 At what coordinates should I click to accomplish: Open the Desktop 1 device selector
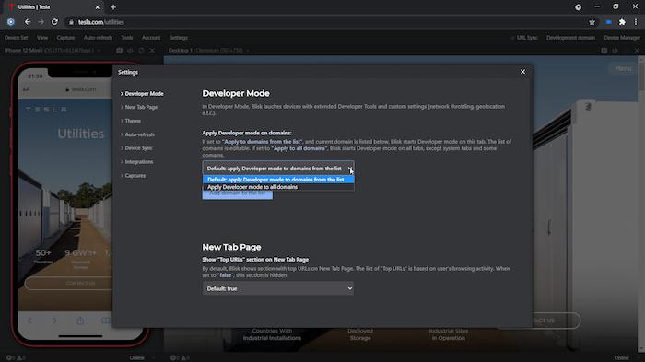tap(208, 50)
